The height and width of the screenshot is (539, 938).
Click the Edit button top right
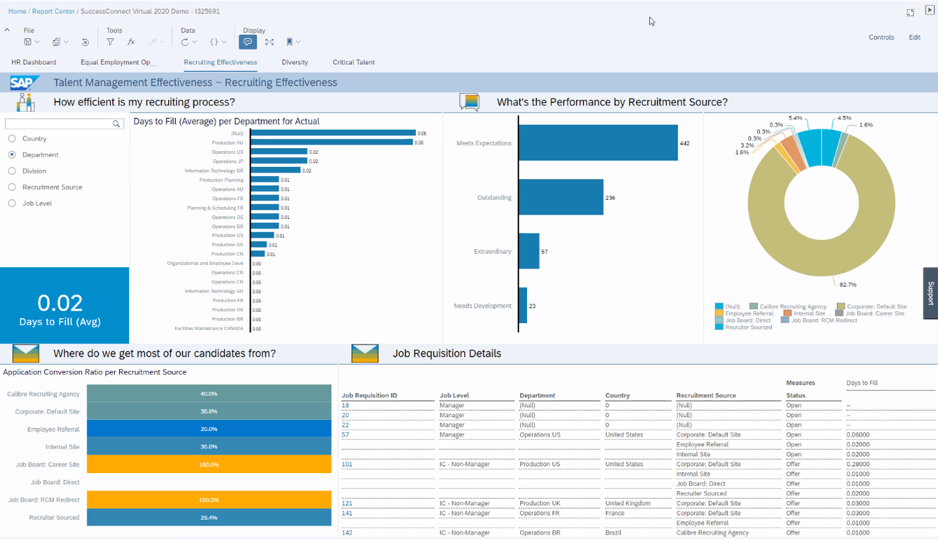click(x=914, y=37)
